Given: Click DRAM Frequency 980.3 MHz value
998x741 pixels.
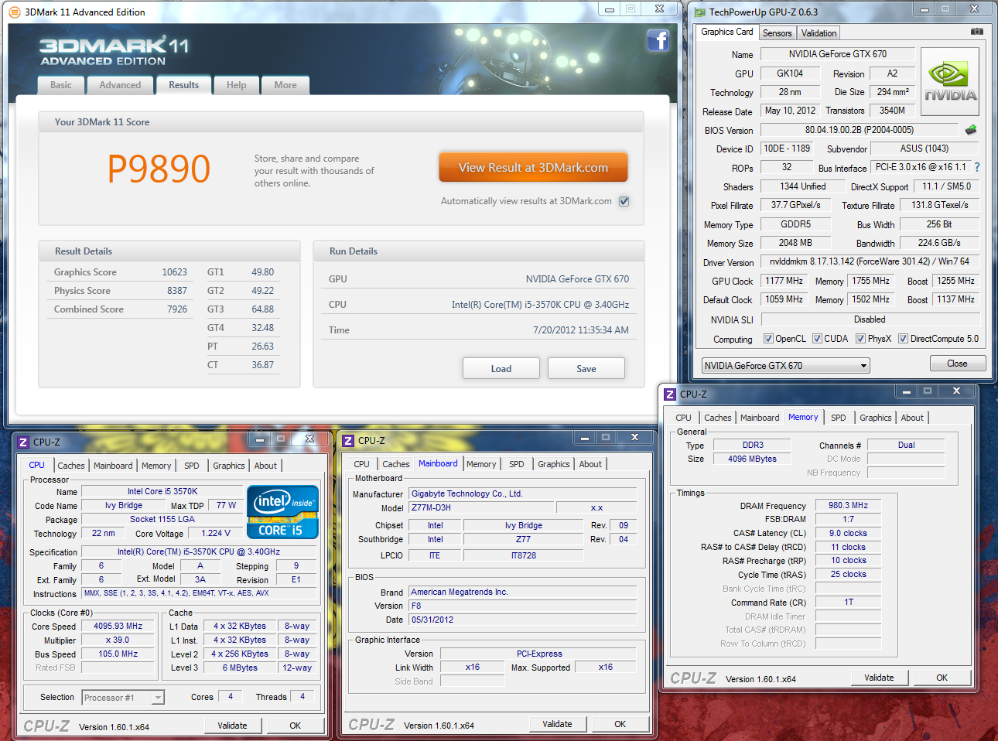Looking at the screenshot, I should pyautogui.click(x=848, y=505).
